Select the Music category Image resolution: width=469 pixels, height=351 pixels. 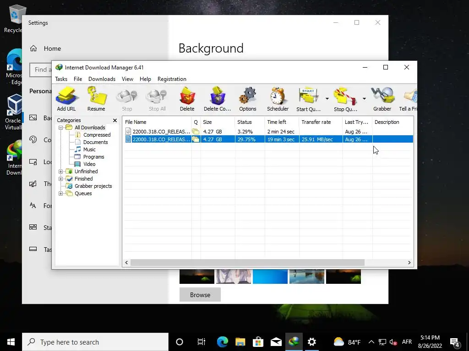point(89,149)
